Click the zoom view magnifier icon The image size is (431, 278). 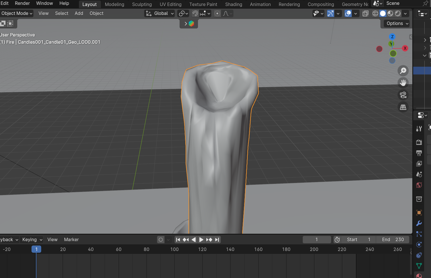coord(403,71)
